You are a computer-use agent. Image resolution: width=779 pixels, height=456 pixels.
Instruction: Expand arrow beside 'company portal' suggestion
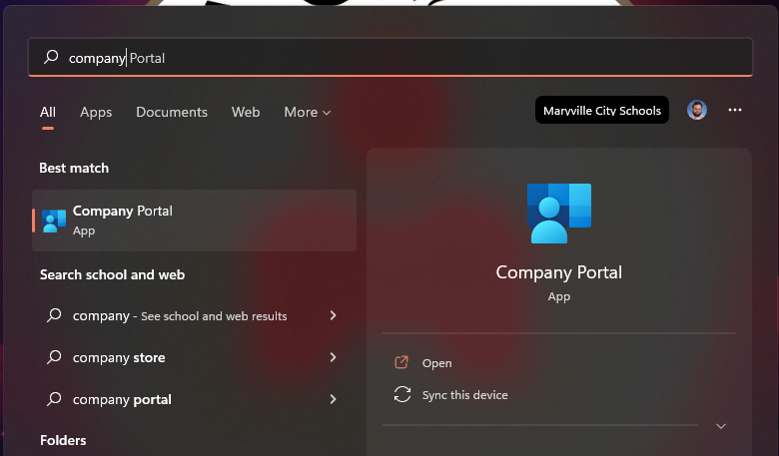pos(333,398)
